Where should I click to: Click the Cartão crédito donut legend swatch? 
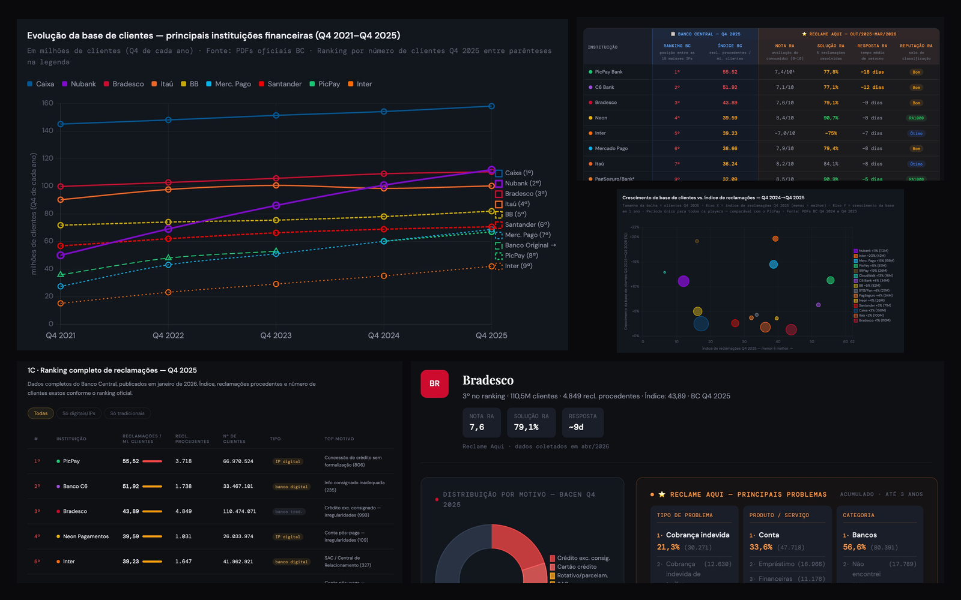point(553,567)
